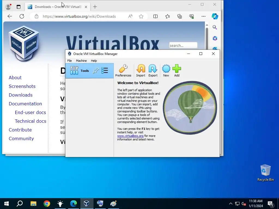Click the Export appliance icon
The width and height of the screenshot is (279, 209).
153,70
